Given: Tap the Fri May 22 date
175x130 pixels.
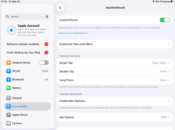Looking at the screenshot, I should [x=14, y=1].
